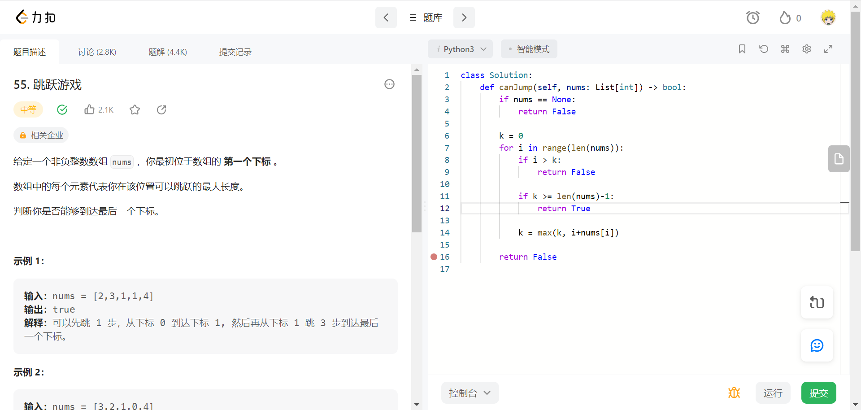The image size is (861, 410).
Task: Click code line 'for i in range(len(nums)):'
Action: (561, 148)
